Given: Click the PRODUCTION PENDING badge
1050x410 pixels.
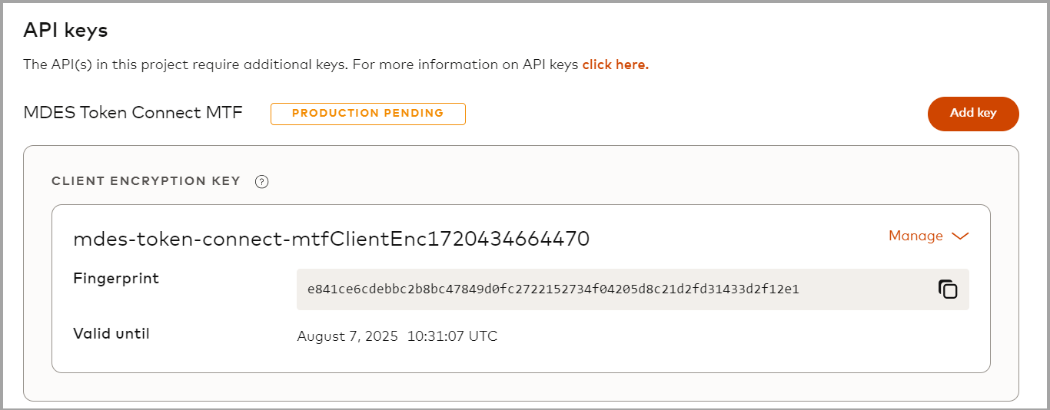Looking at the screenshot, I should 367,114.
